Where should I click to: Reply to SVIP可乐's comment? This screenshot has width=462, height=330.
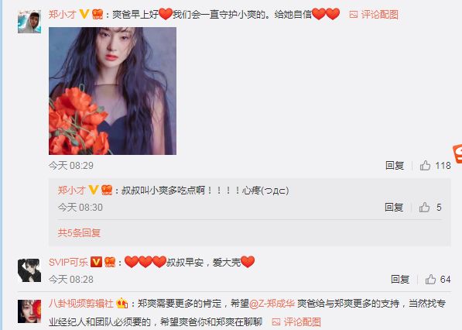tap(400, 280)
